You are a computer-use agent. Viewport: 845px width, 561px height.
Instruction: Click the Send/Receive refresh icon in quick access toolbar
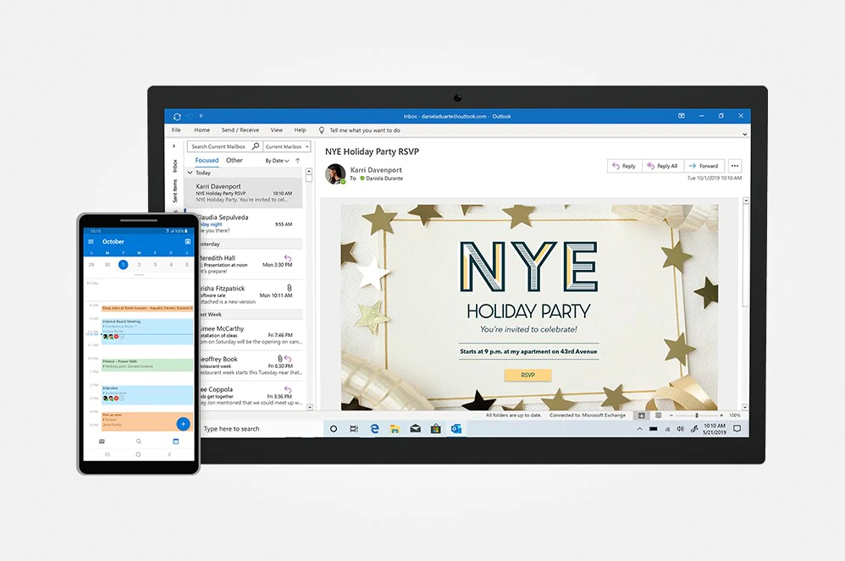176,116
